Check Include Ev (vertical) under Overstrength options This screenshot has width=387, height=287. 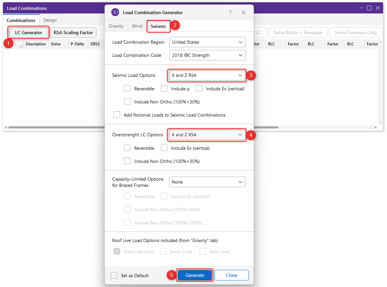[164, 148]
